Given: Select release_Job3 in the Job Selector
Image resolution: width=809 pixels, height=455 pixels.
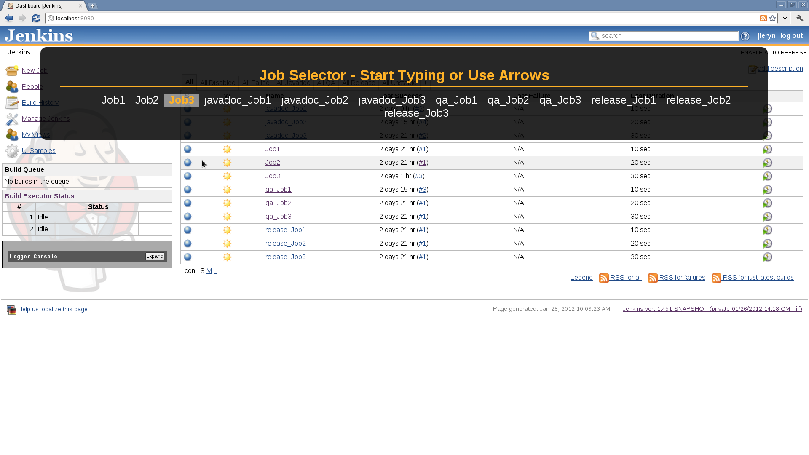Looking at the screenshot, I should pyautogui.click(x=416, y=113).
